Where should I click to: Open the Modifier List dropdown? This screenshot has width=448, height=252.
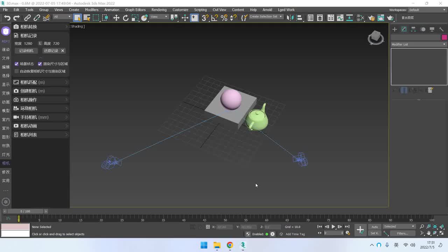[419, 44]
